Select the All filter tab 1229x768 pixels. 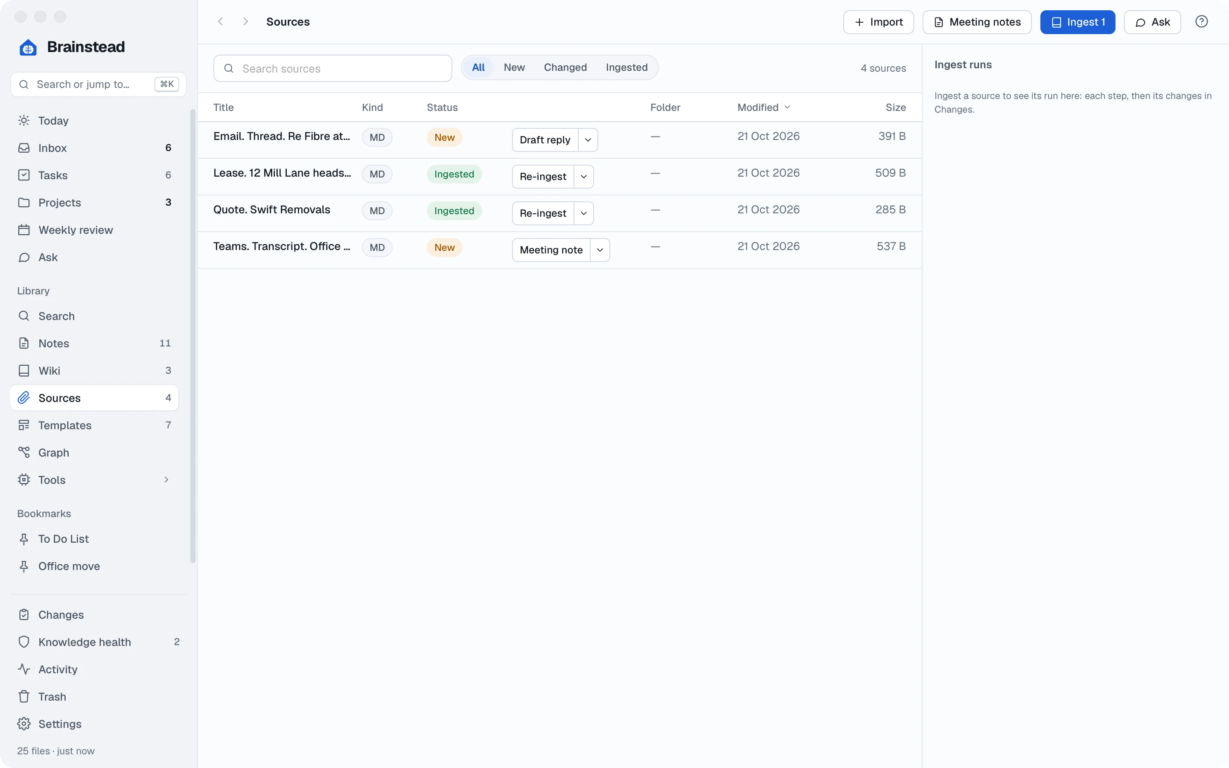click(478, 67)
